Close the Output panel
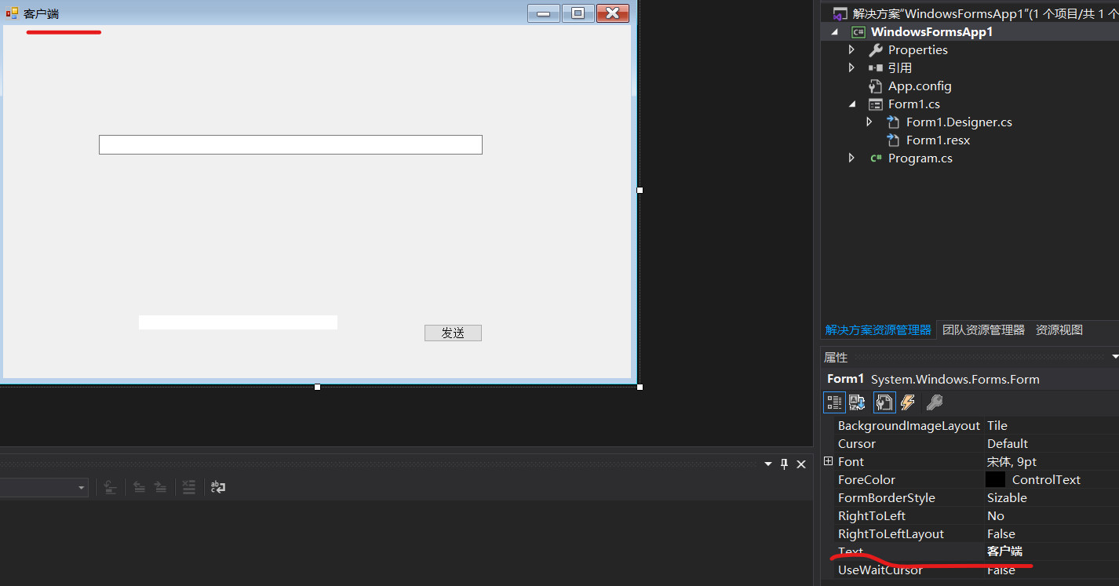The height and width of the screenshot is (586, 1119). (801, 464)
